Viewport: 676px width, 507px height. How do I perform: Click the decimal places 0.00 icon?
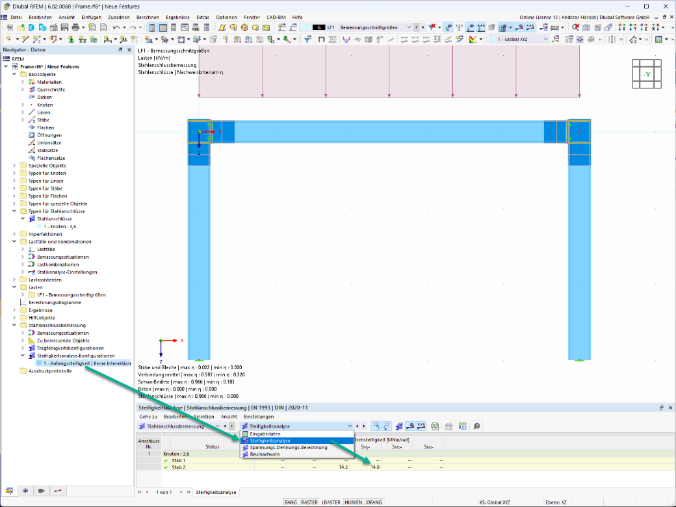click(x=463, y=426)
